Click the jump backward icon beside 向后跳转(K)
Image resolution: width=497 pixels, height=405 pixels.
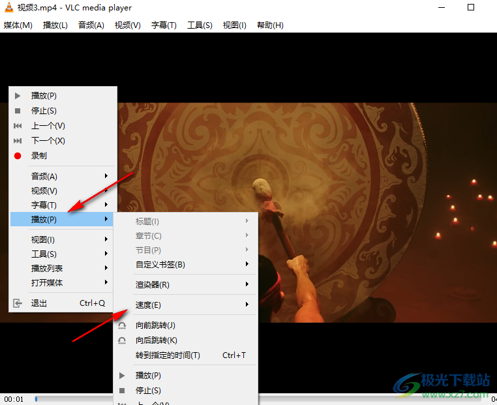coord(122,340)
